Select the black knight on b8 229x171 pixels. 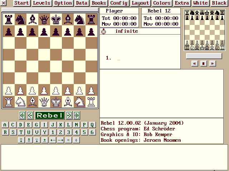click(20, 19)
